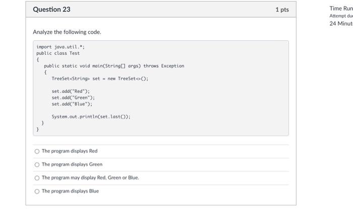The width and height of the screenshot is (353, 211).
Task: Click the set.add("Blue") code line
Action: pos(72,103)
